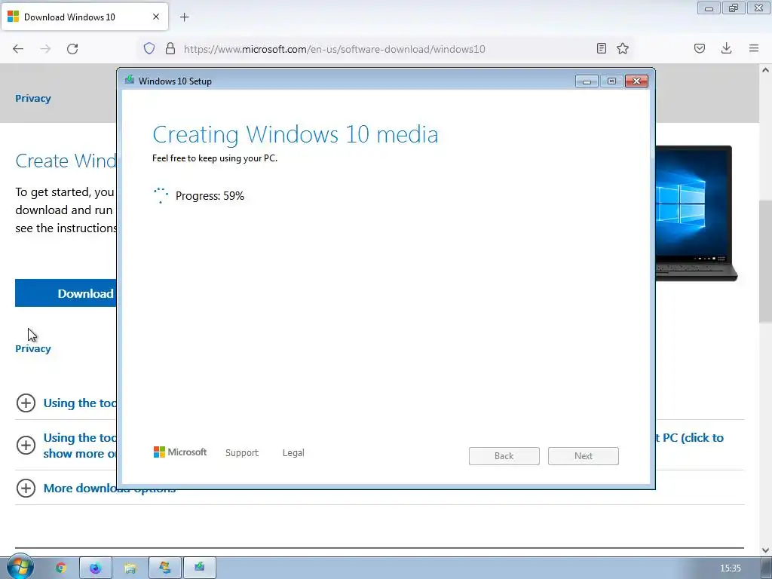The width and height of the screenshot is (772, 579).
Task: Toggle reader view icon in the address bar
Action: click(601, 48)
